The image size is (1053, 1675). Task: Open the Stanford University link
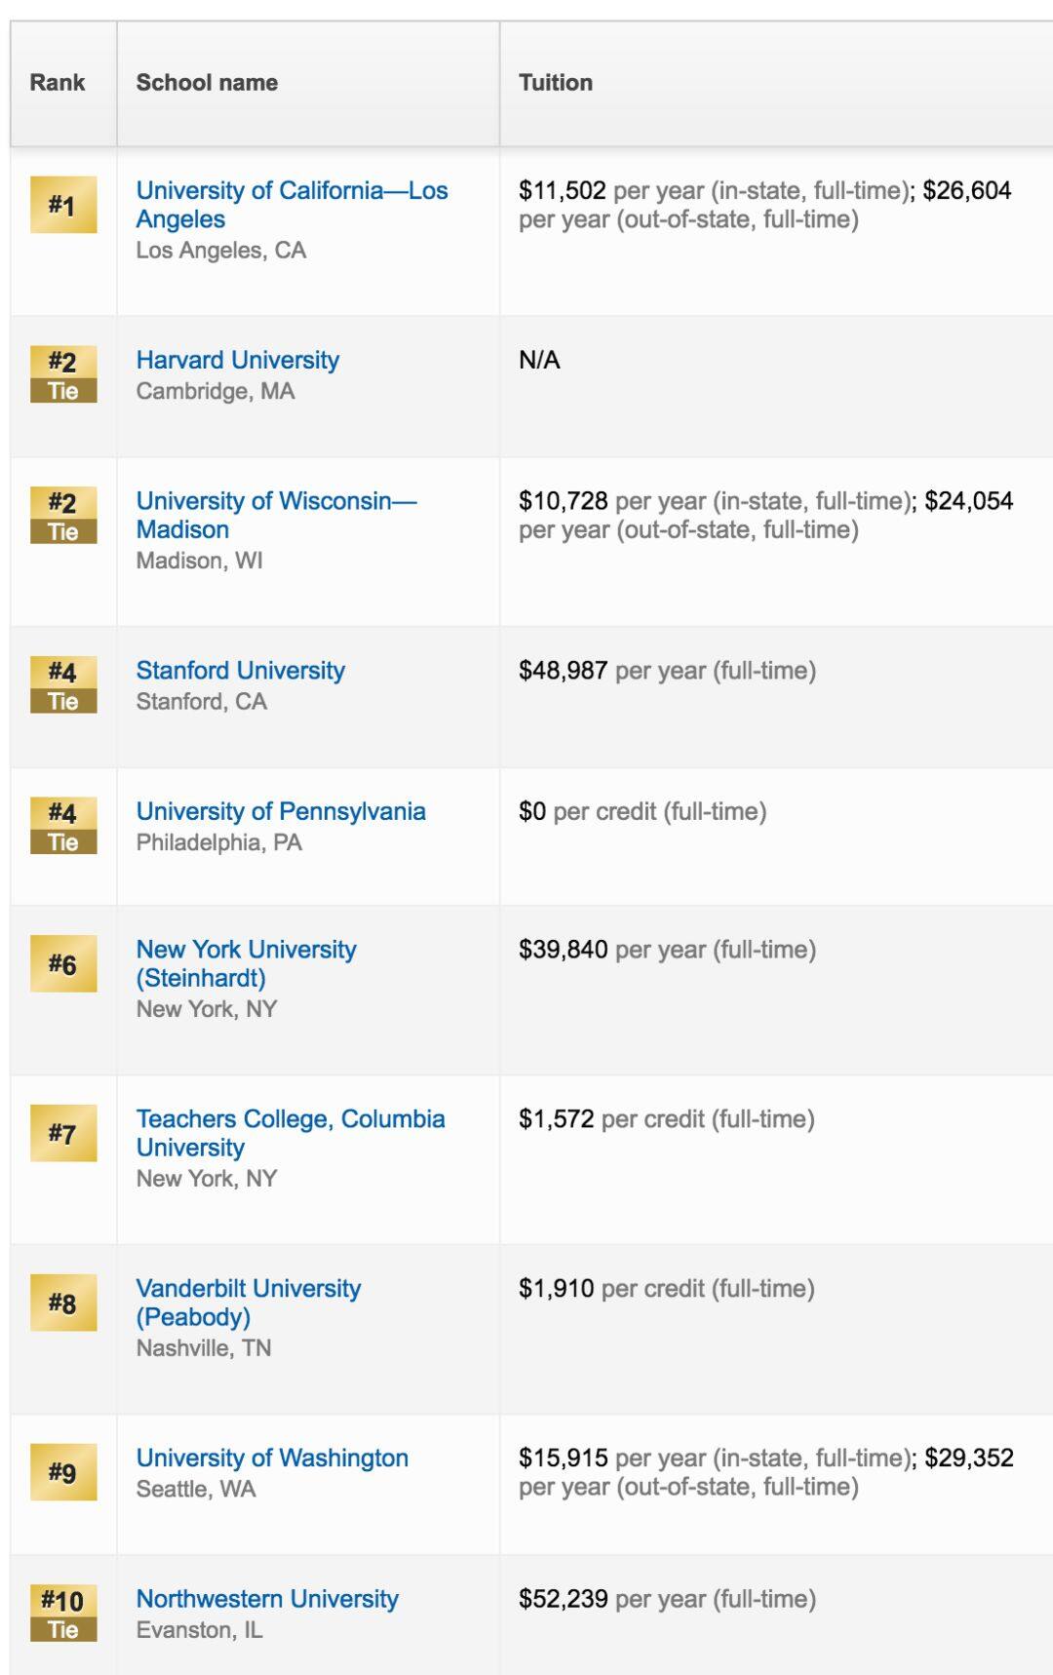point(241,671)
